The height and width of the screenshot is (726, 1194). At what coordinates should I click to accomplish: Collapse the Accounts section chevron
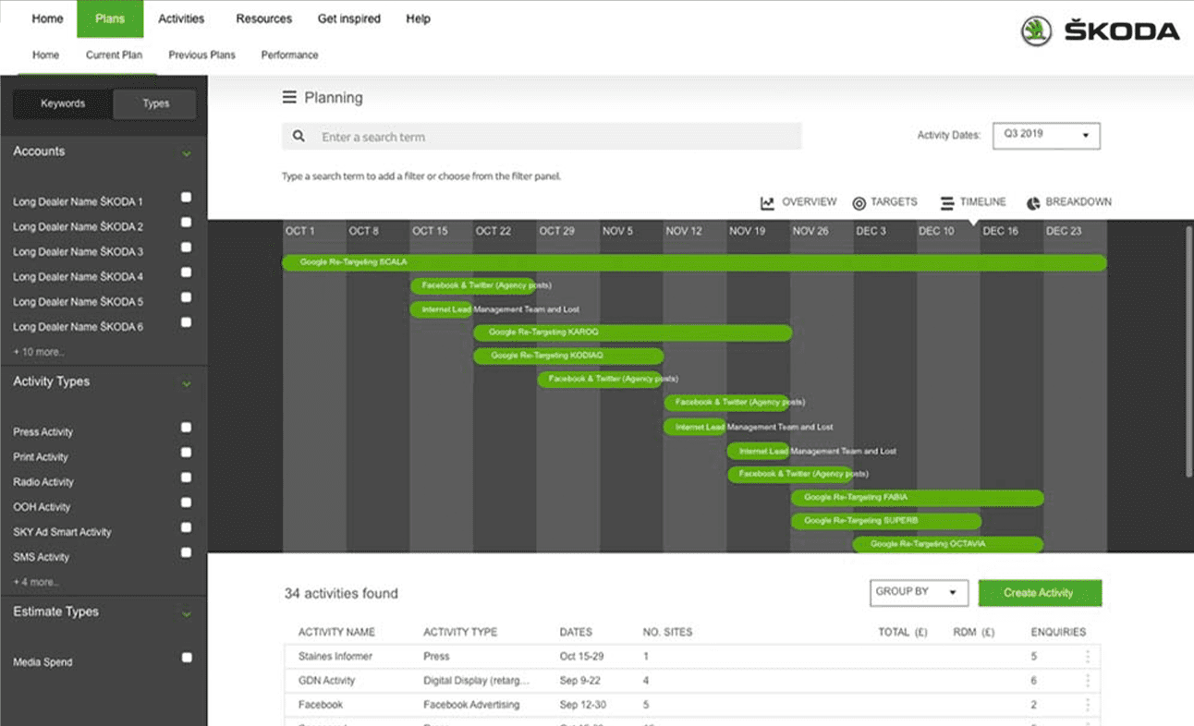click(187, 153)
